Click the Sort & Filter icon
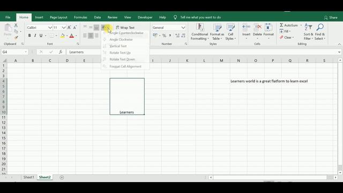This screenshot has width=343, height=193. coord(308,27)
